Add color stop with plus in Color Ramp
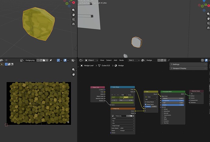Screen dimensions: 210x142 coord(112,95)
